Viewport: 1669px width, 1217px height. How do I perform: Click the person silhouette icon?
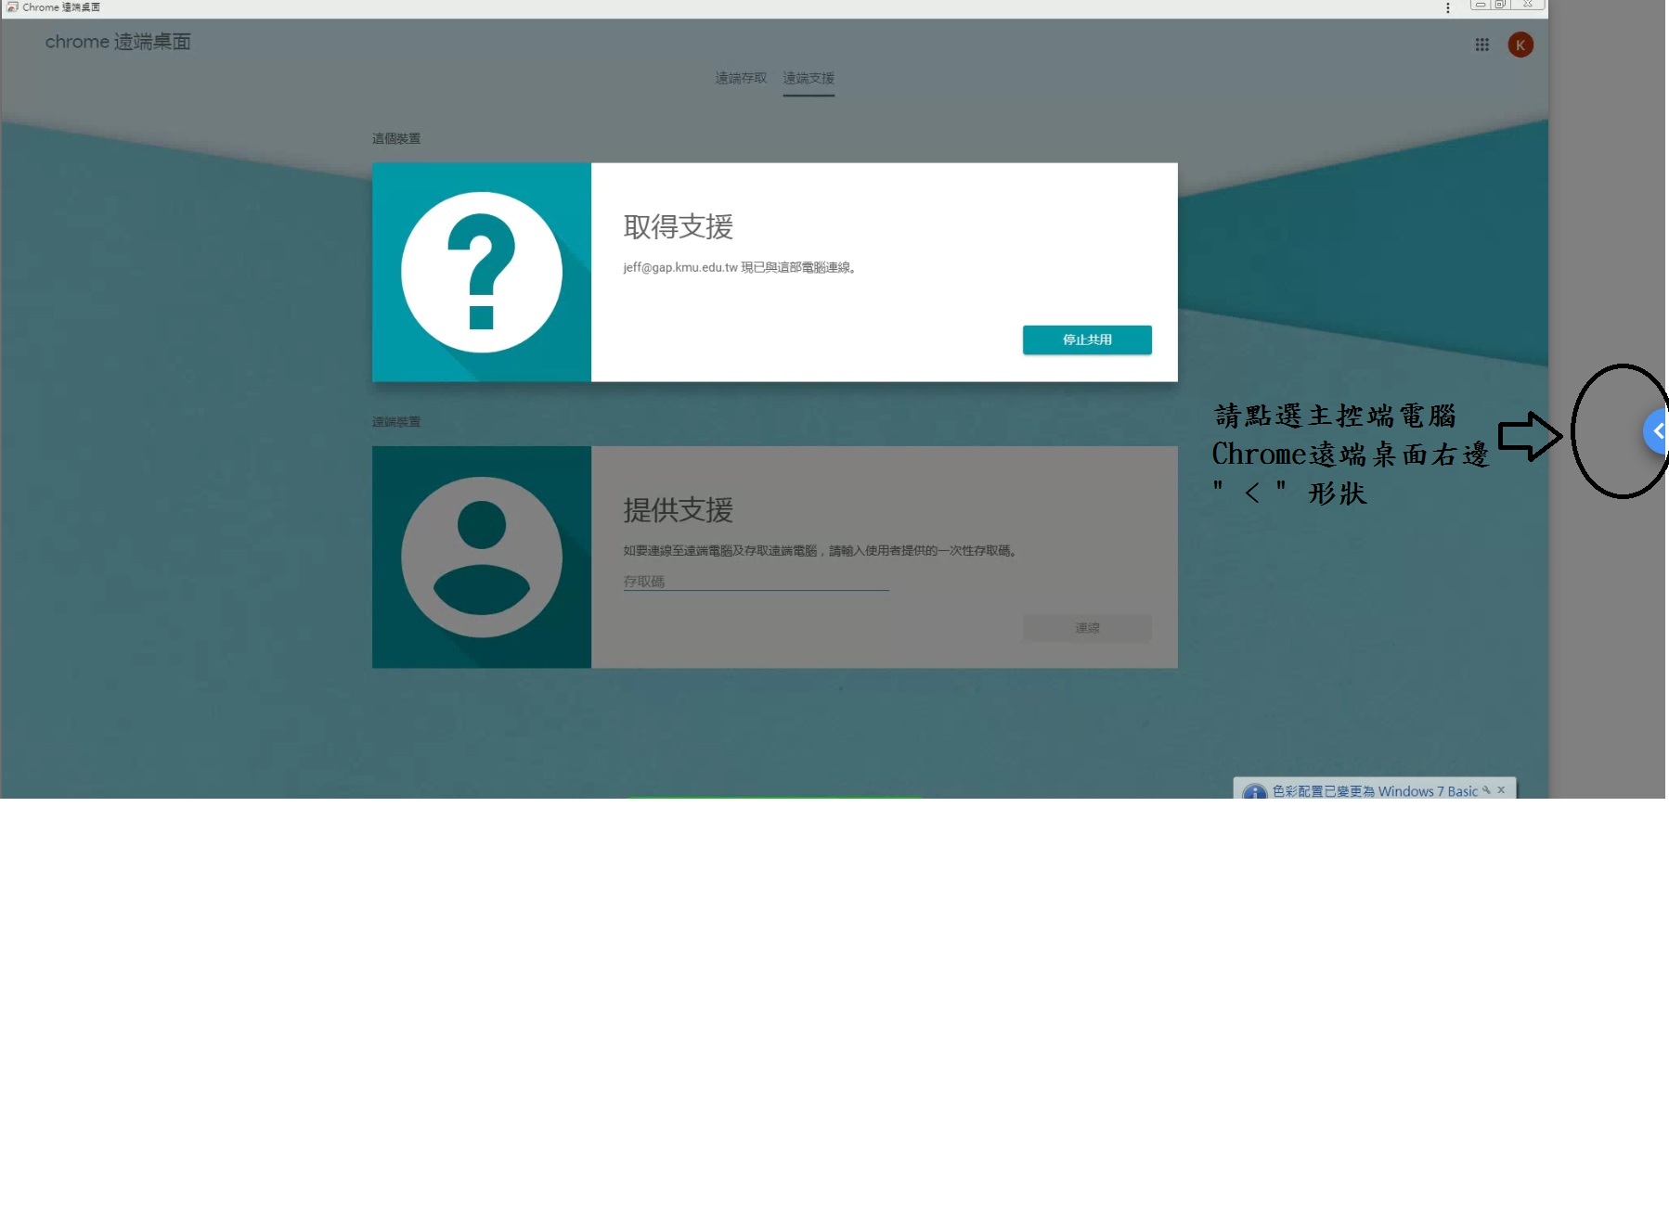[482, 557]
